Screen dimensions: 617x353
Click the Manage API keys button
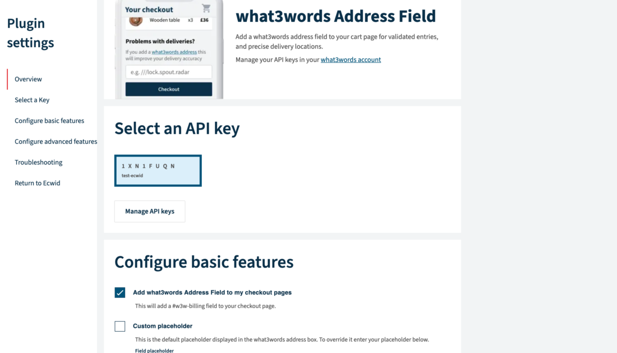[150, 212]
